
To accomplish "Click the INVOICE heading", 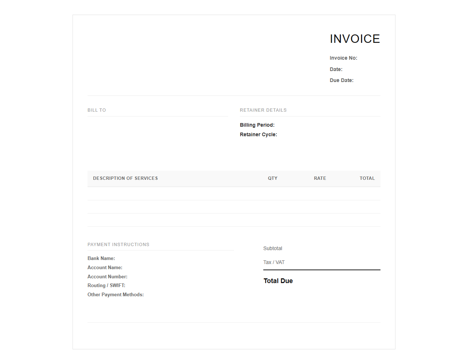I will click(355, 39).
